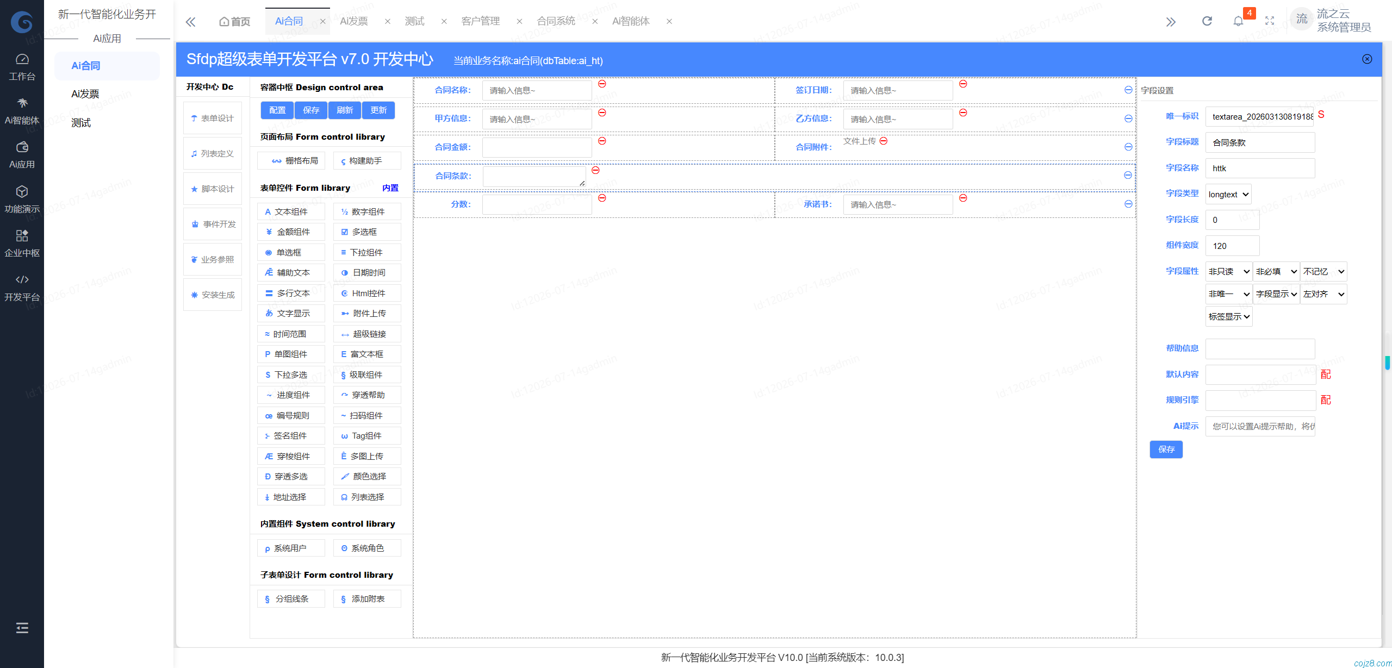The width and height of the screenshot is (1392, 668).
Task: Click 配置 button
Action: [x=277, y=110]
